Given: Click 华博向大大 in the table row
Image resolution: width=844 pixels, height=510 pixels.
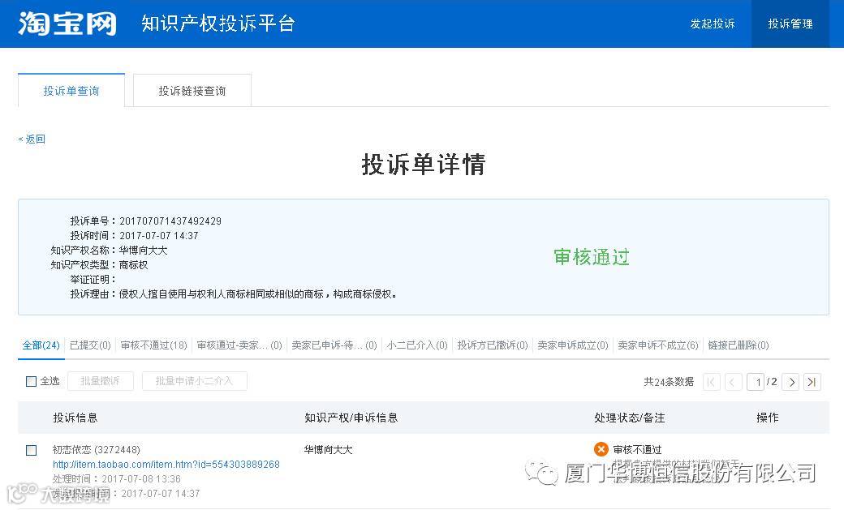Looking at the screenshot, I should (x=328, y=450).
